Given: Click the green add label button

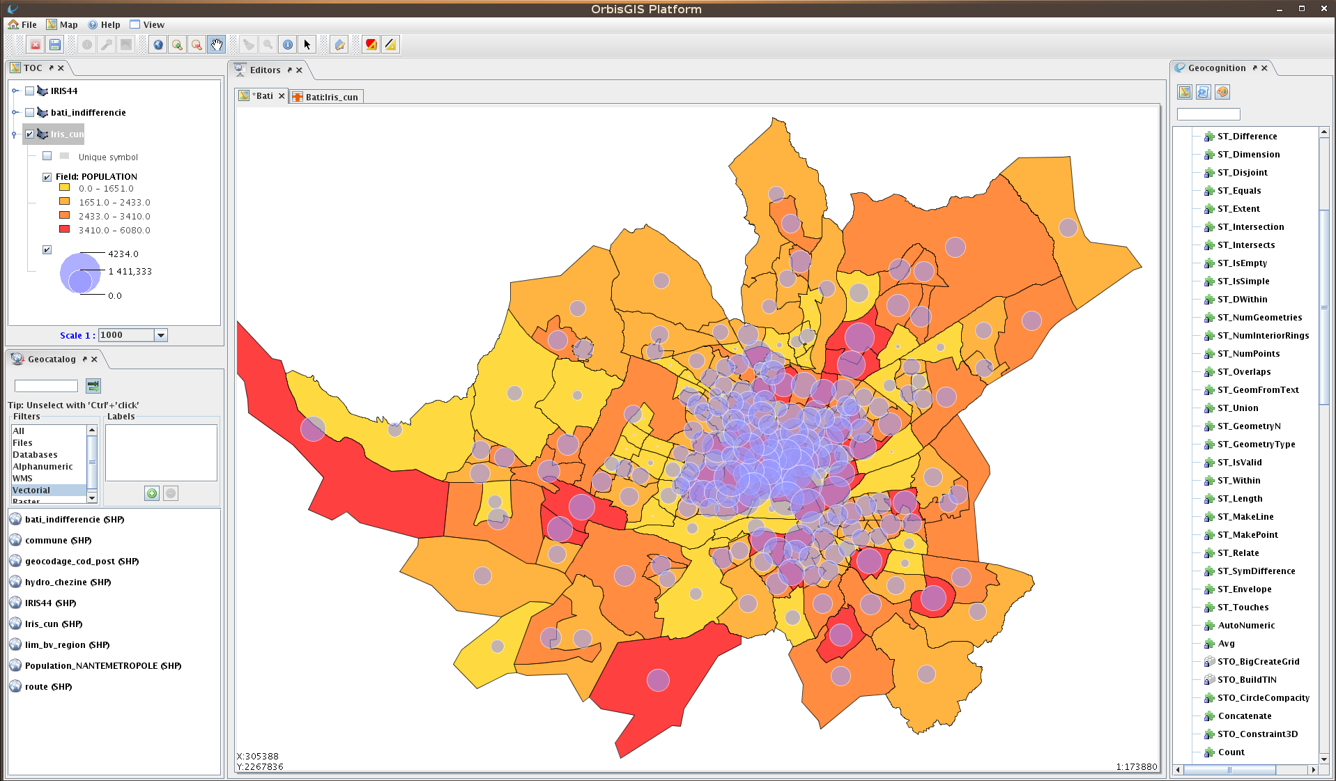Looking at the screenshot, I should click(x=152, y=493).
